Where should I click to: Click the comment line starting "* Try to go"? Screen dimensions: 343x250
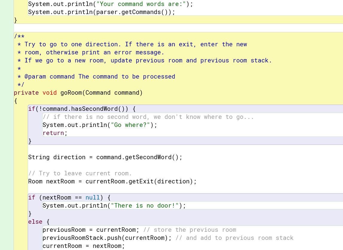point(132,45)
